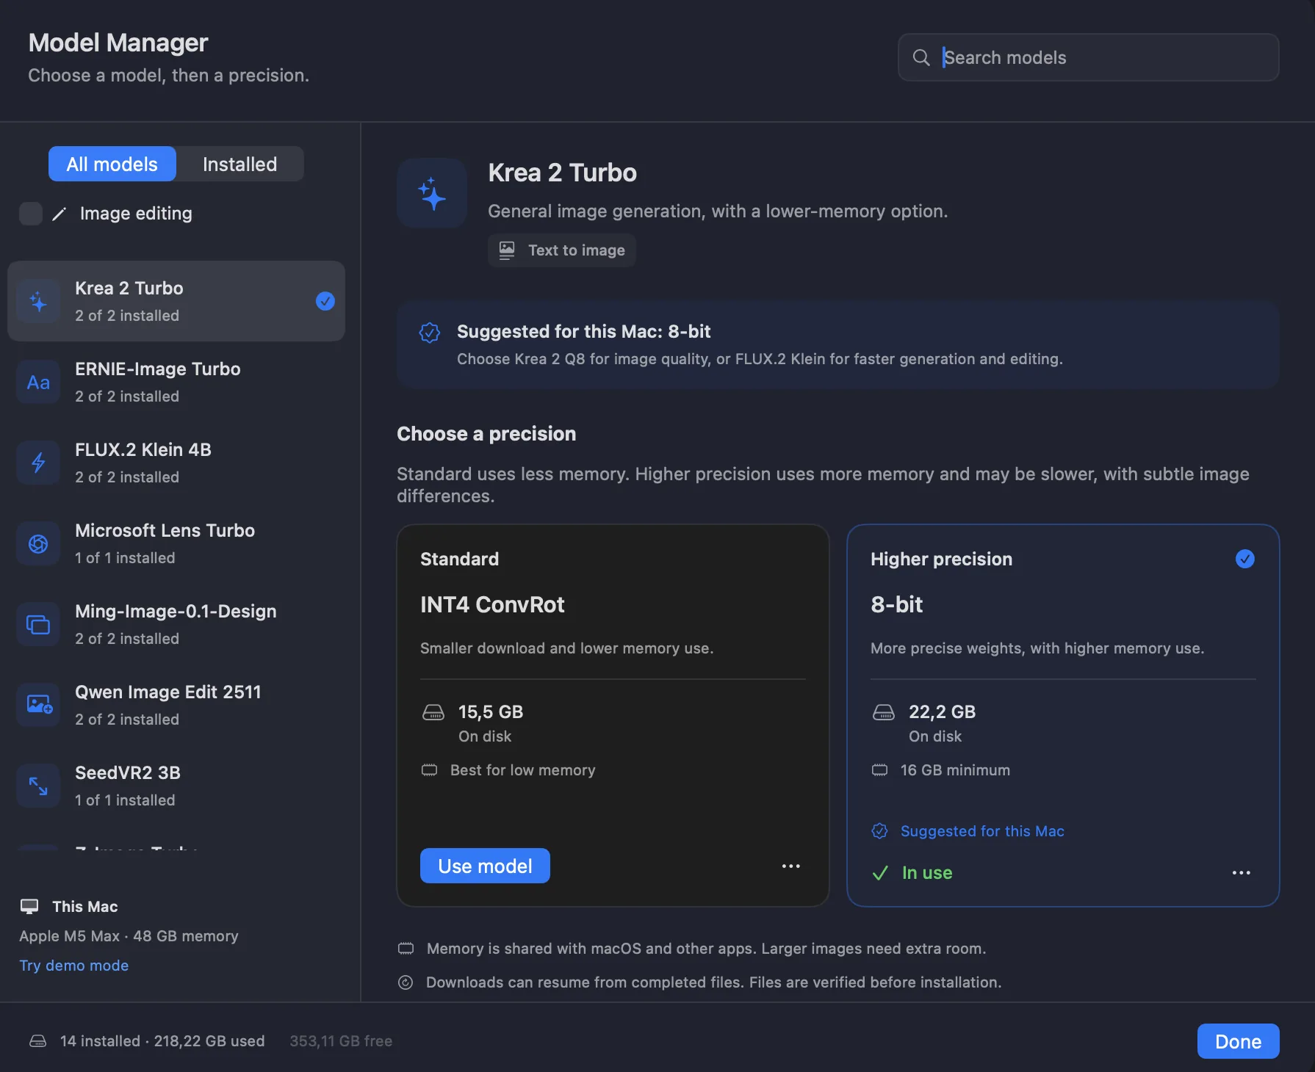Select SeedVR2 3B in model list
Viewport: 1315px width, 1072px height.
(176, 786)
